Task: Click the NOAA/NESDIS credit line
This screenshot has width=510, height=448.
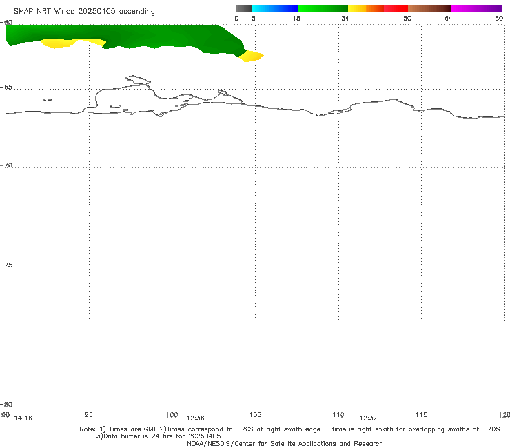Action: coord(285,443)
